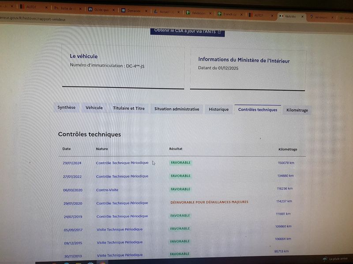Click the Date column header
The height and width of the screenshot is (264, 353).
(67, 149)
